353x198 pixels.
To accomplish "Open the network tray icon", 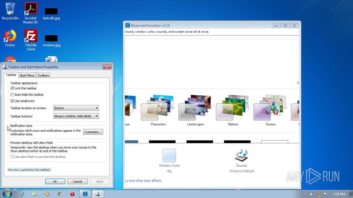I will click(x=319, y=194).
